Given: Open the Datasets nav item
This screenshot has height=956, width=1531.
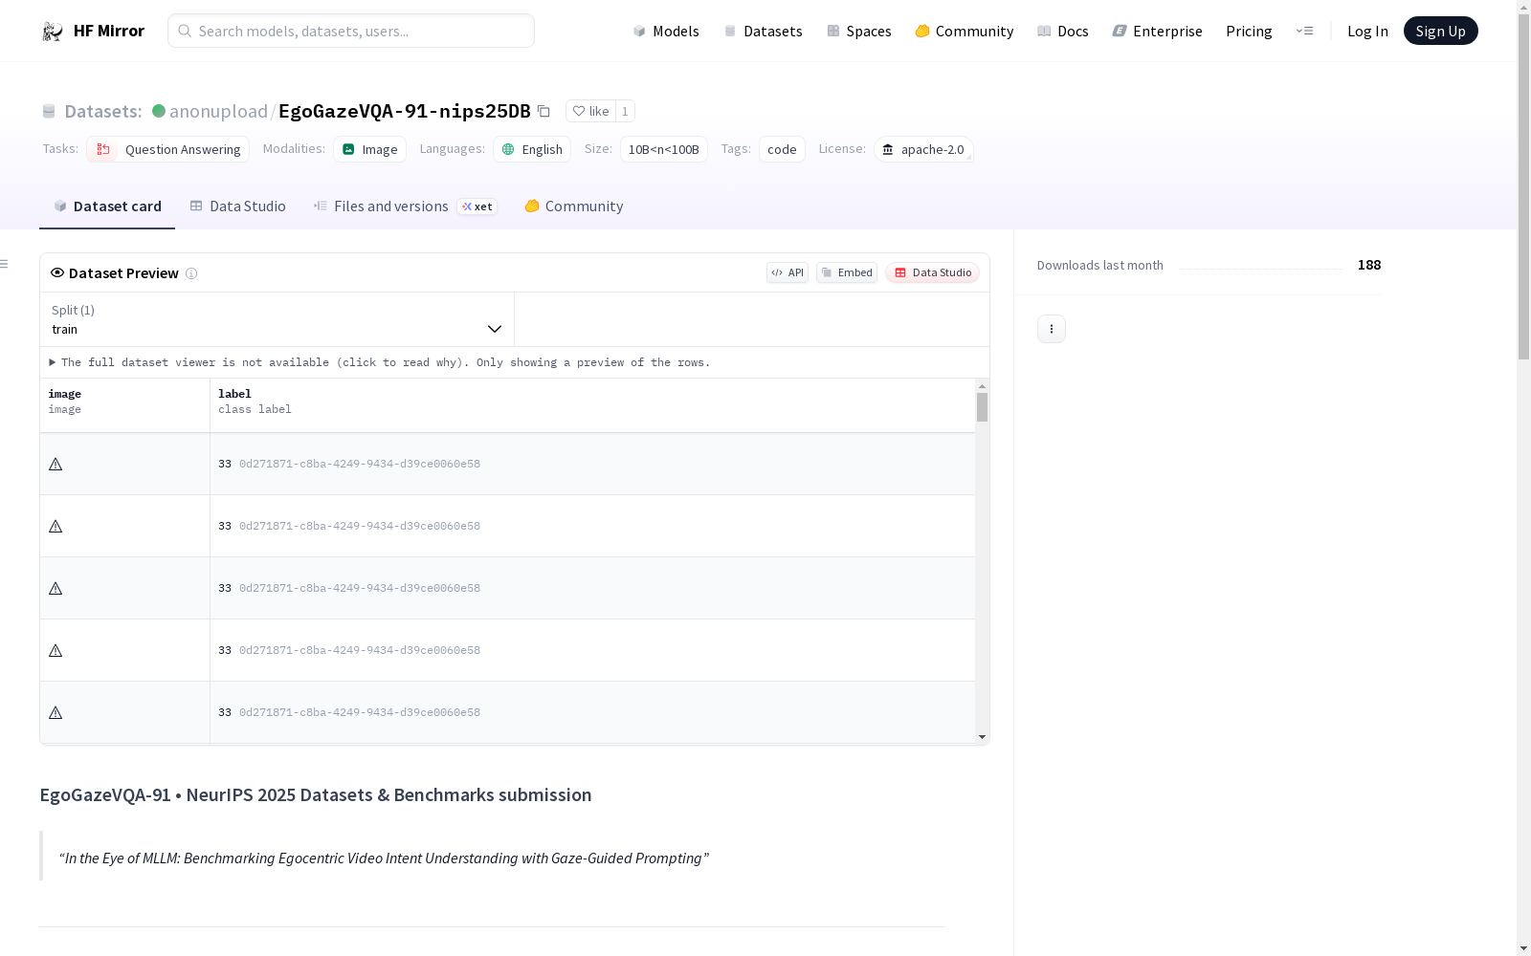Looking at the screenshot, I should [763, 31].
